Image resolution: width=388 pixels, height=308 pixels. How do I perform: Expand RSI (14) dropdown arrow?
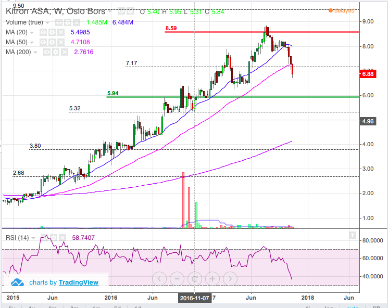(33, 238)
